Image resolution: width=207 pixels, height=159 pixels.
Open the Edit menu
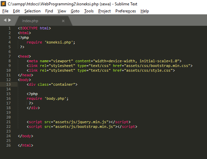point(16,11)
